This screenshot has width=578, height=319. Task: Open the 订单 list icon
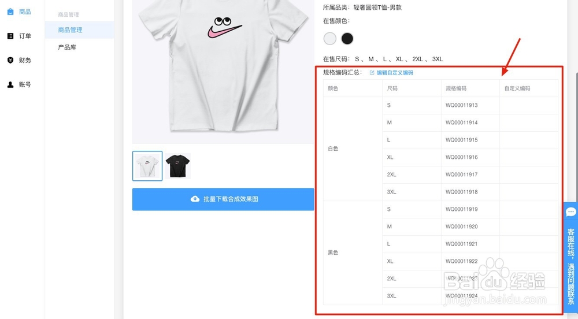(10, 36)
